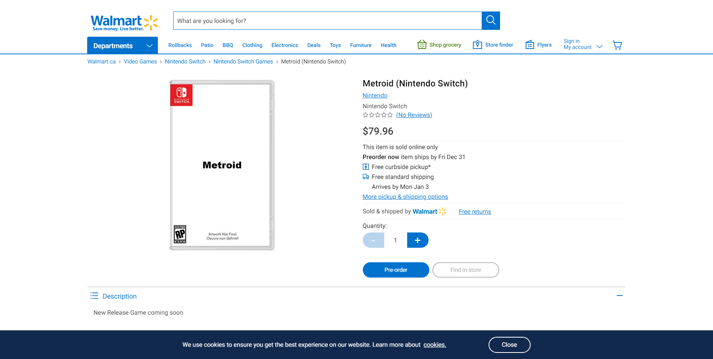Screen dimensions: 713x359
Task: Click the Metroid box art image
Action: coord(222,165)
